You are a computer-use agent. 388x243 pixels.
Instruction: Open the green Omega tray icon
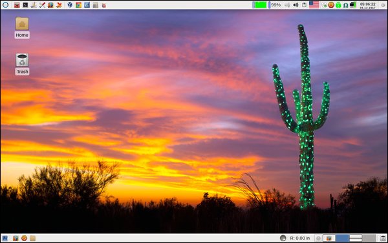[346, 5]
